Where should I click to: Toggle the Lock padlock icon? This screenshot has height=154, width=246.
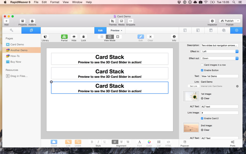(83, 37)
